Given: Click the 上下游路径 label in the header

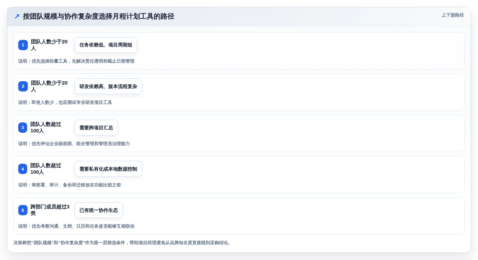Looking at the screenshot, I should pyautogui.click(x=453, y=15).
